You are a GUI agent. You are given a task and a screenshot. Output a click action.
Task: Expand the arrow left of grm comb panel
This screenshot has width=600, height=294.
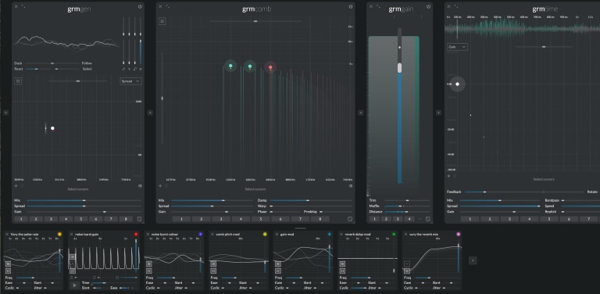150,113
